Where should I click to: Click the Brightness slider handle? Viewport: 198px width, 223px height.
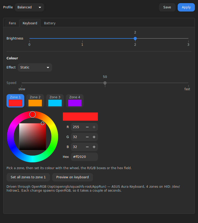pos(135,38)
